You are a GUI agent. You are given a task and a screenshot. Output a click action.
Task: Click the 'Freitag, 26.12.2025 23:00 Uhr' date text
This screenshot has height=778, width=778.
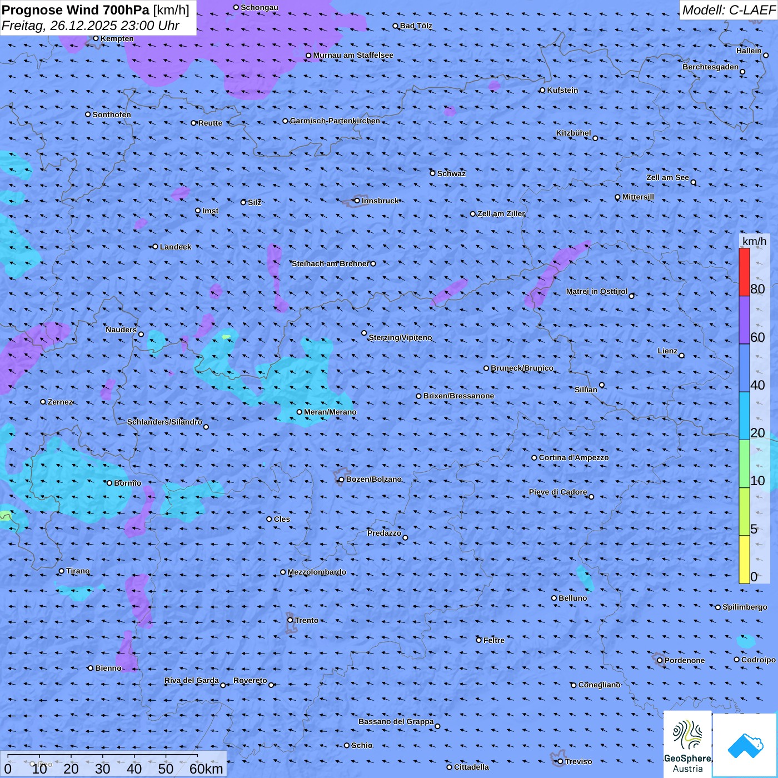click(x=91, y=26)
